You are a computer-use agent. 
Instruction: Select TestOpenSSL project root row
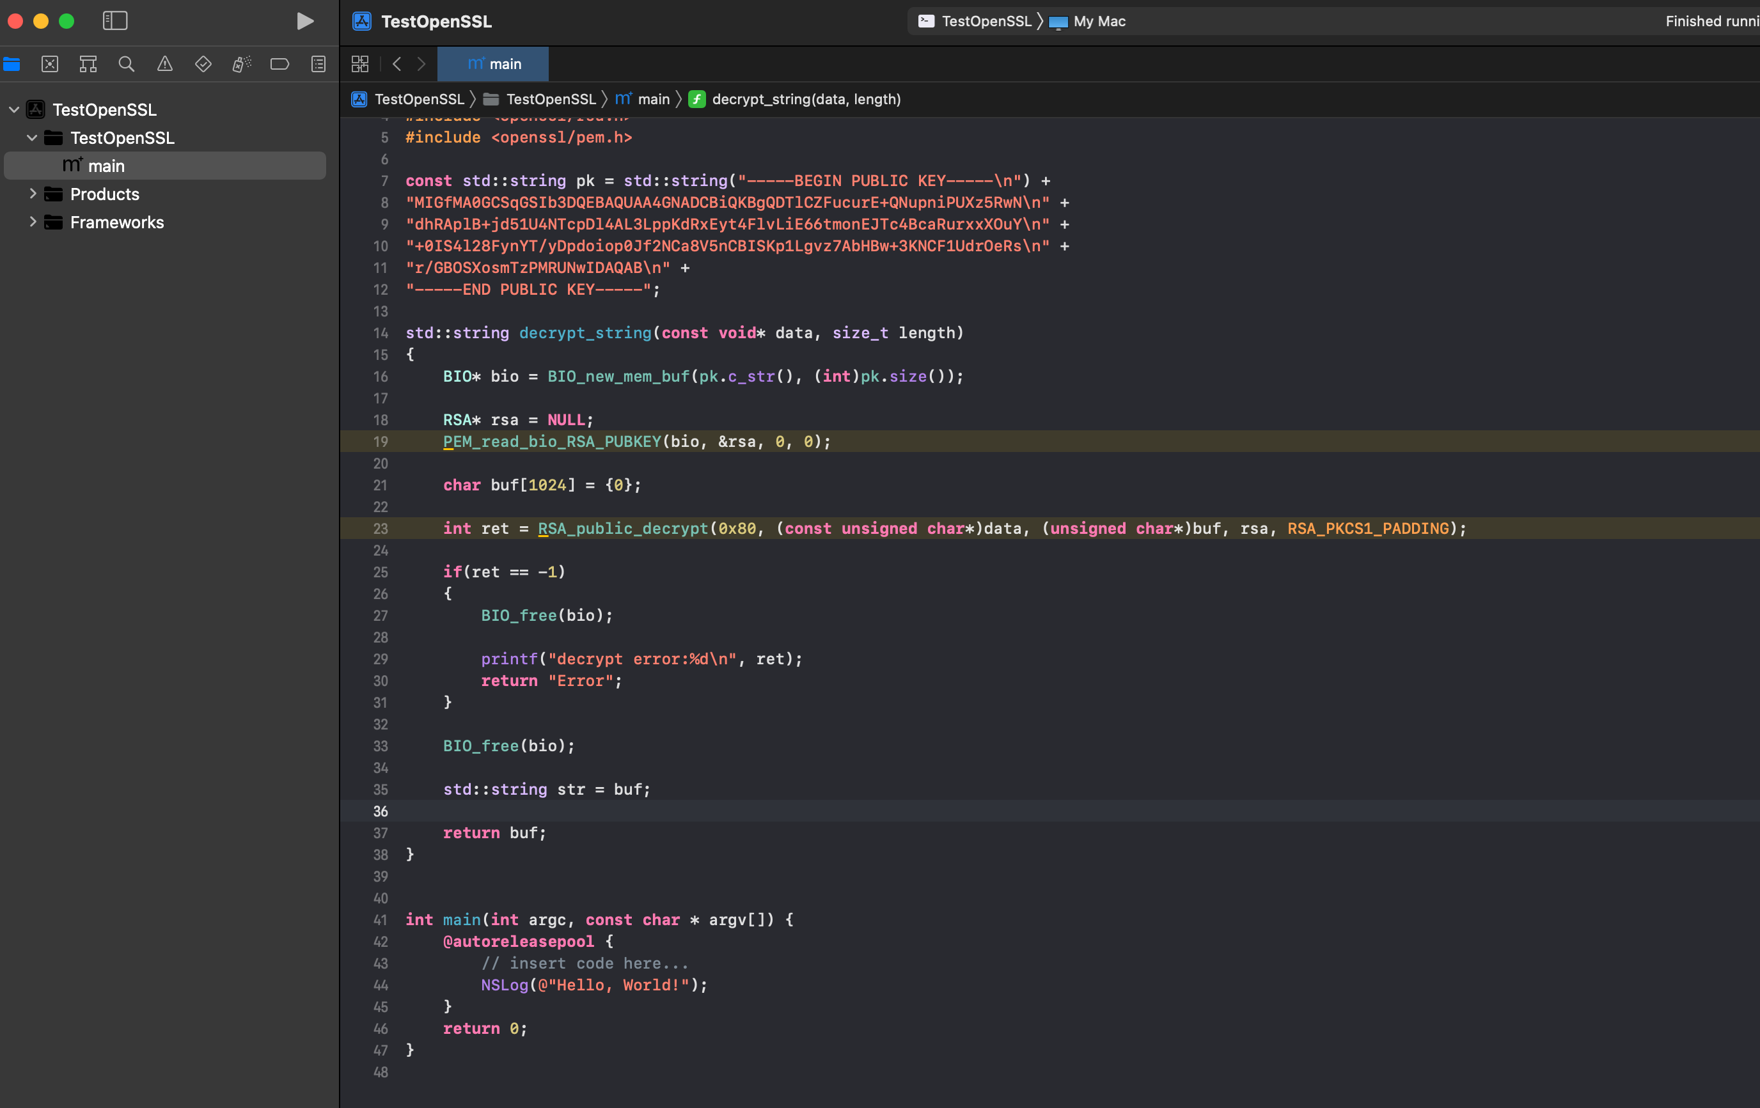point(165,109)
